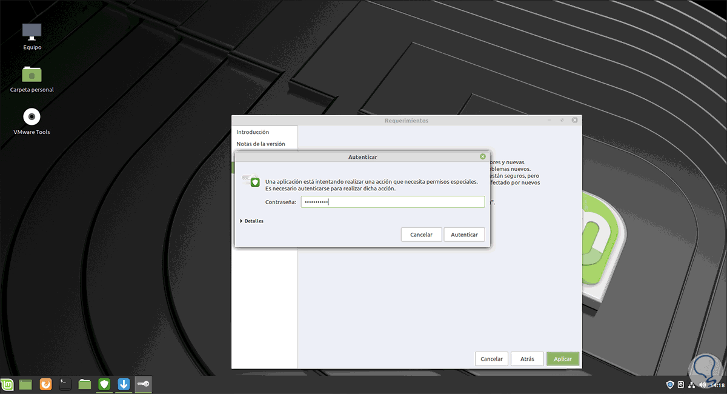Open the terminal from the taskbar
Screen dimensions: 727x394
[65, 384]
